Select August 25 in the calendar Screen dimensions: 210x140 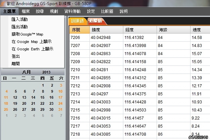click(6, 109)
